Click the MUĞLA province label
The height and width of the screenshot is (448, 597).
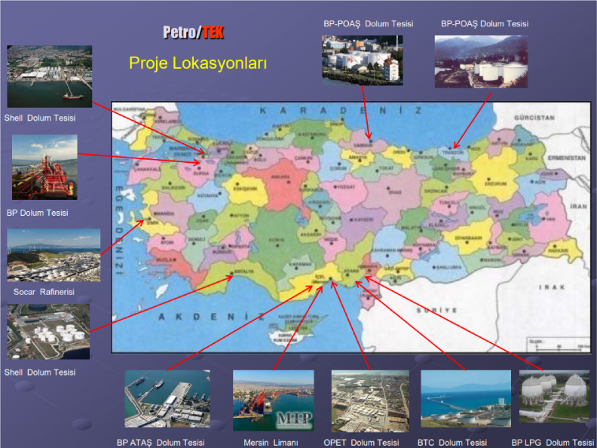pyautogui.click(x=167, y=259)
